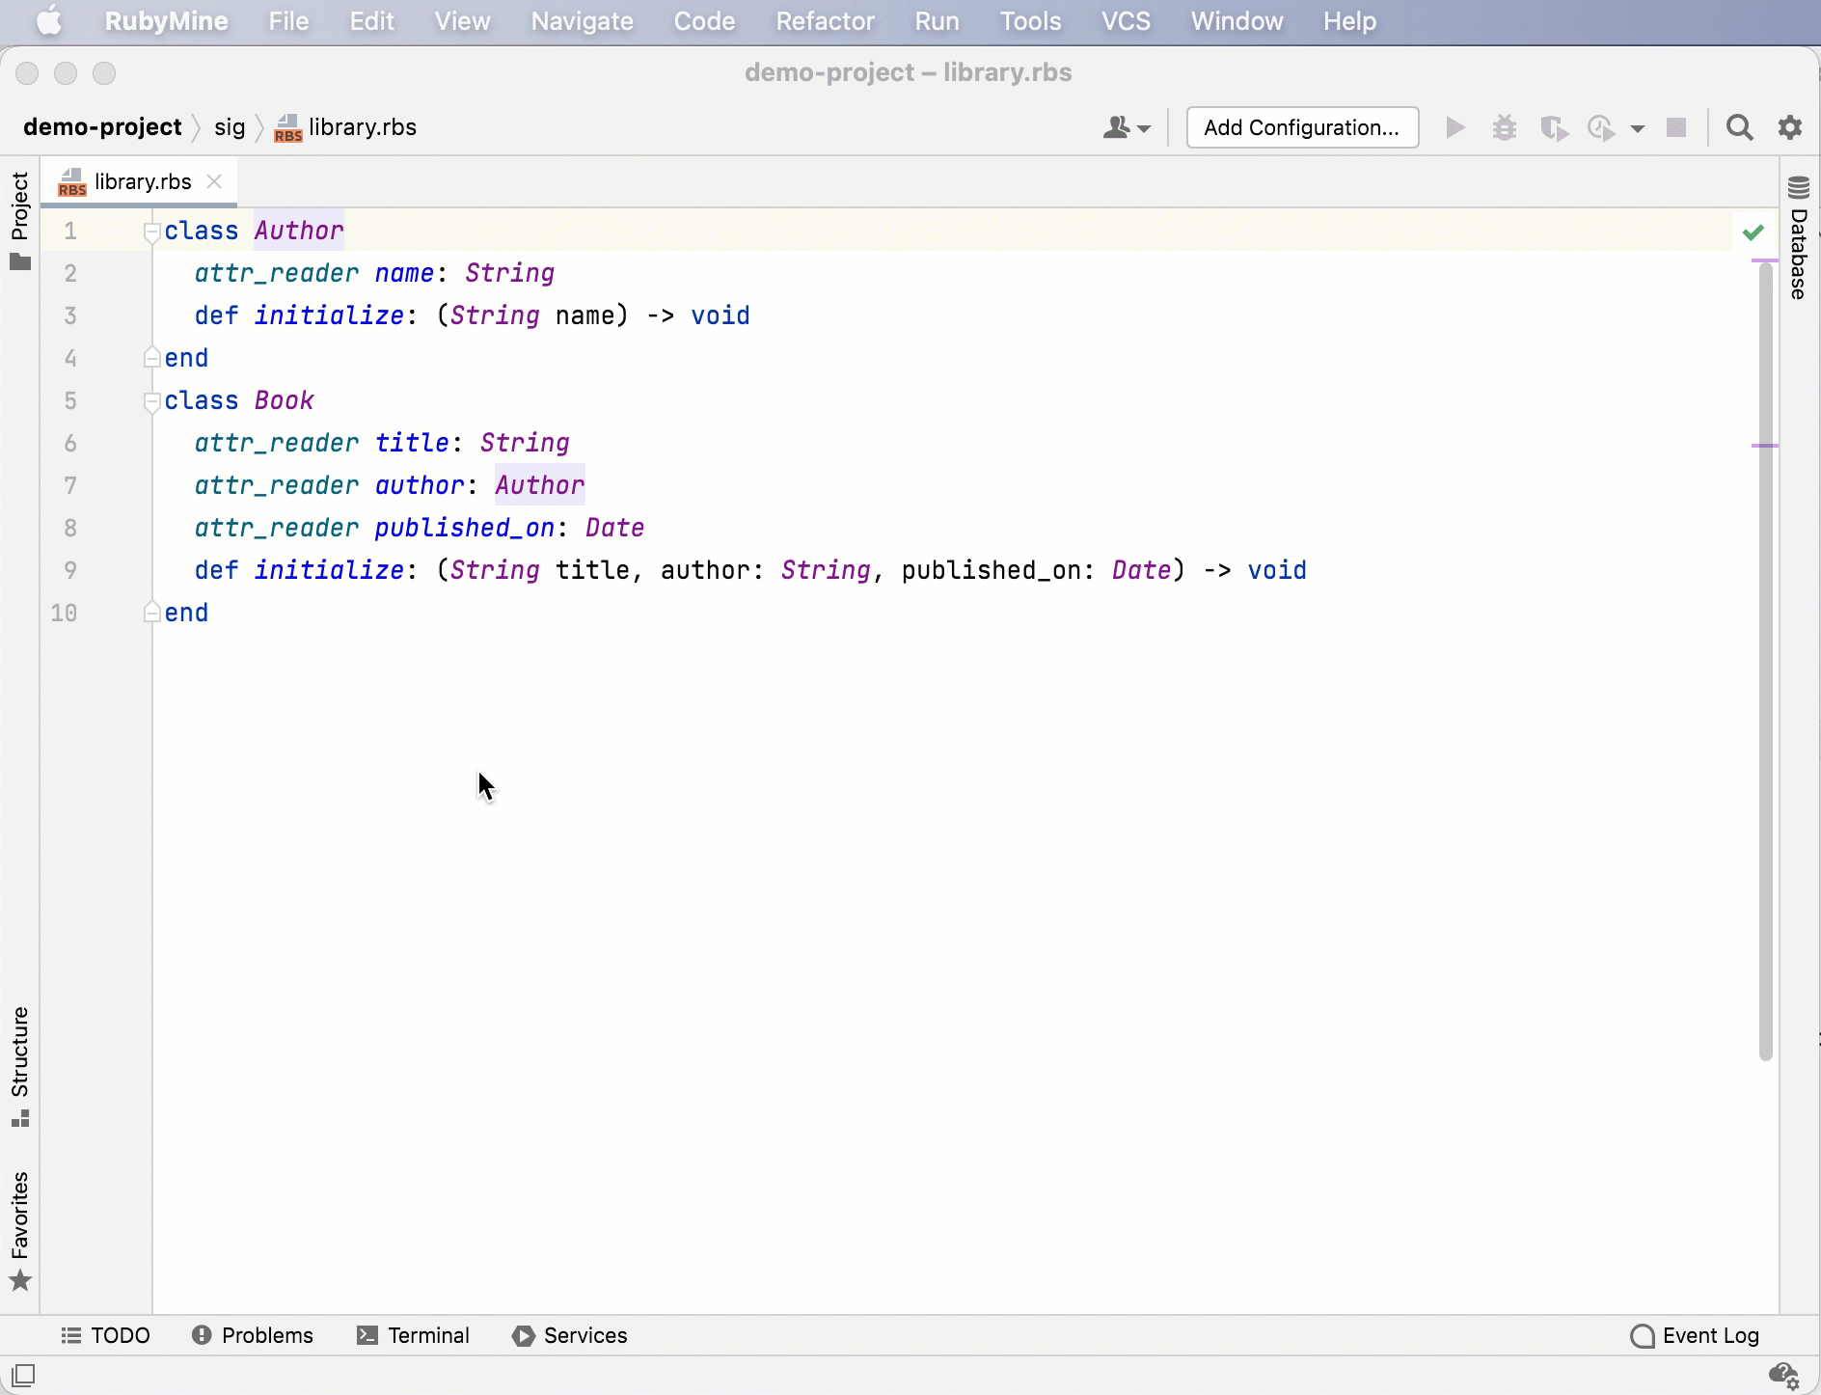Screen dimensions: 1821x1395
Task: Click the Stop square icon
Action: click(x=1676, y=128)
